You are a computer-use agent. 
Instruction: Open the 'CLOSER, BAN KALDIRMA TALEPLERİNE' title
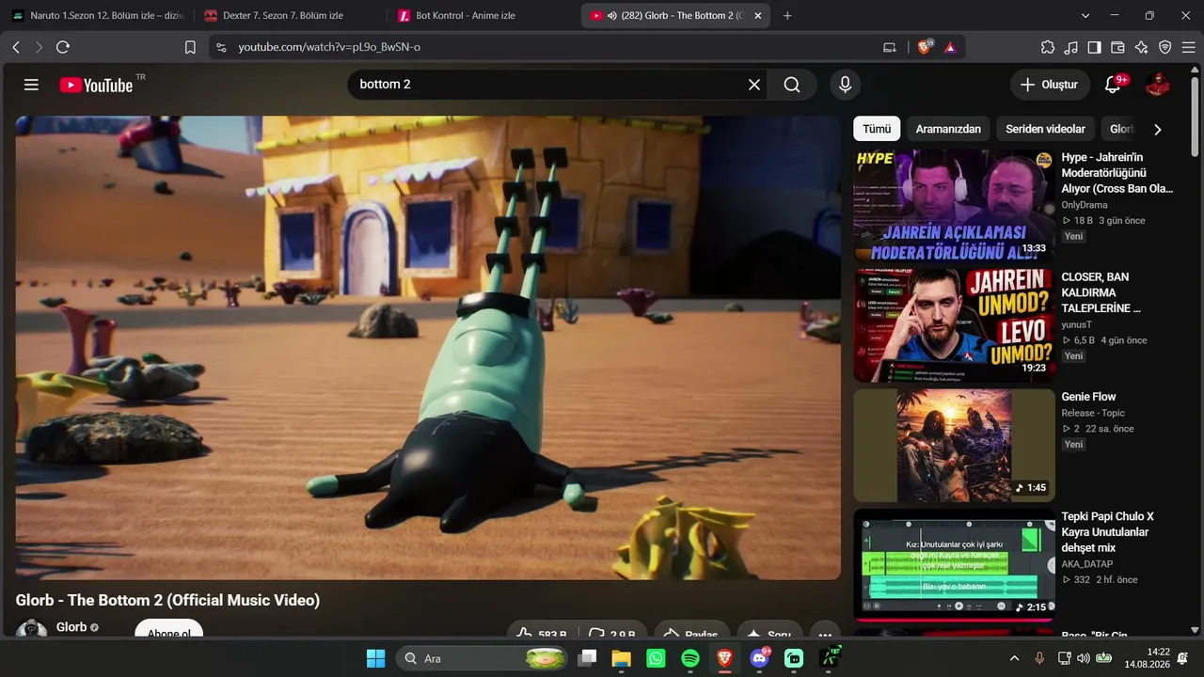click(x=1101, y=292)
